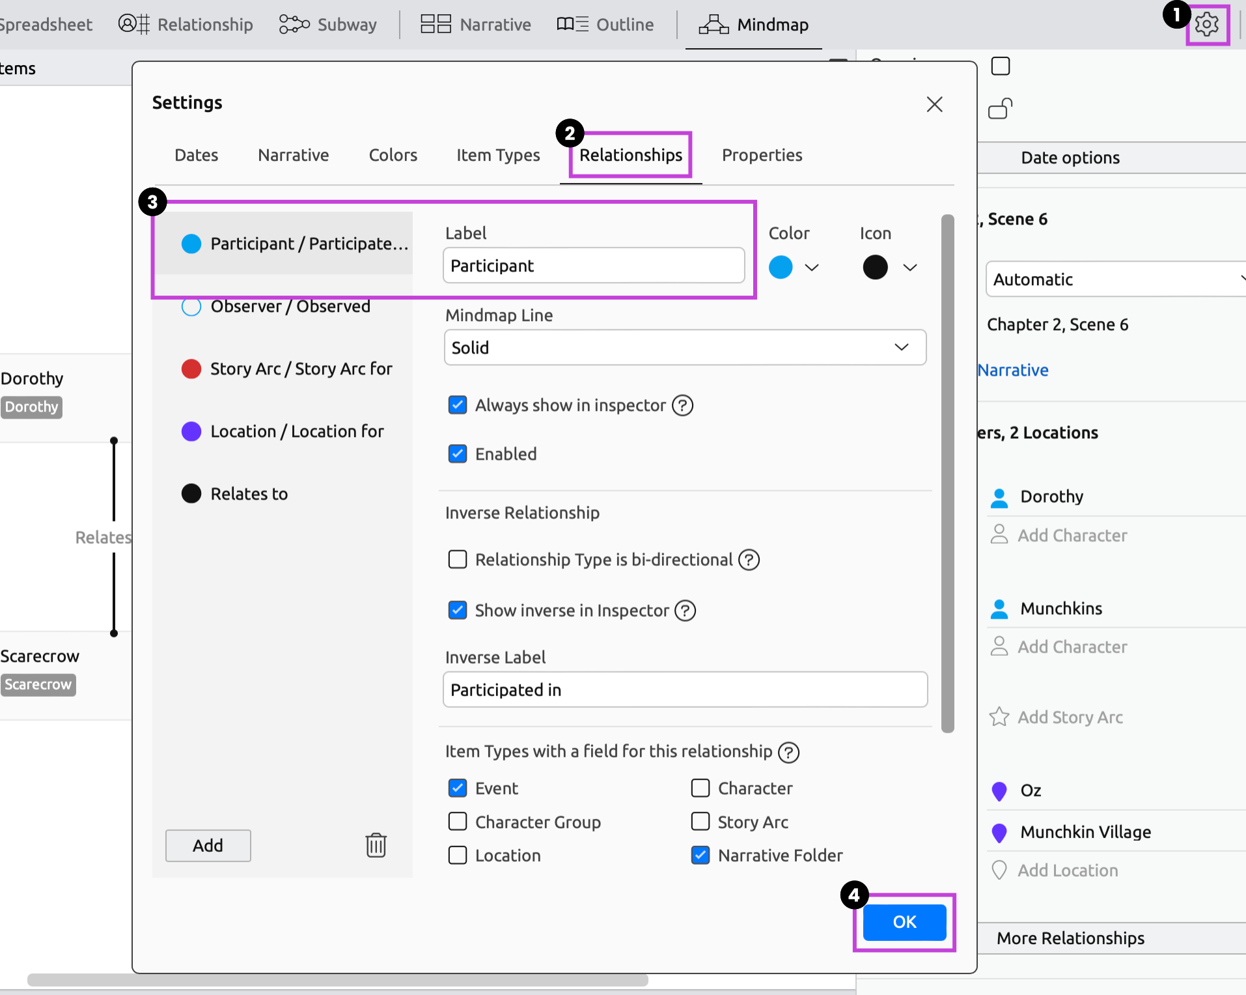Expand the Icon dropdown arrow
The height and width of the screenshot is (995, 1246).
coord(910,268)
